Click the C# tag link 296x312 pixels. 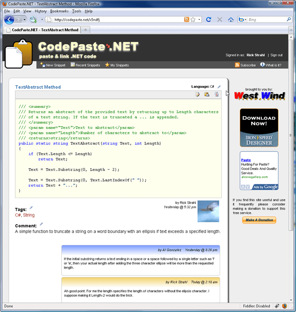click(18, 215)
